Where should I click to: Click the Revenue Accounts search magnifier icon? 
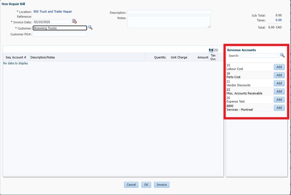pyautogui.click(x=282, y=55)
